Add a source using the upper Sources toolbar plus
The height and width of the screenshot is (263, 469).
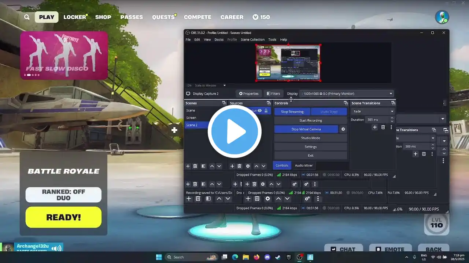coord(232,166)
